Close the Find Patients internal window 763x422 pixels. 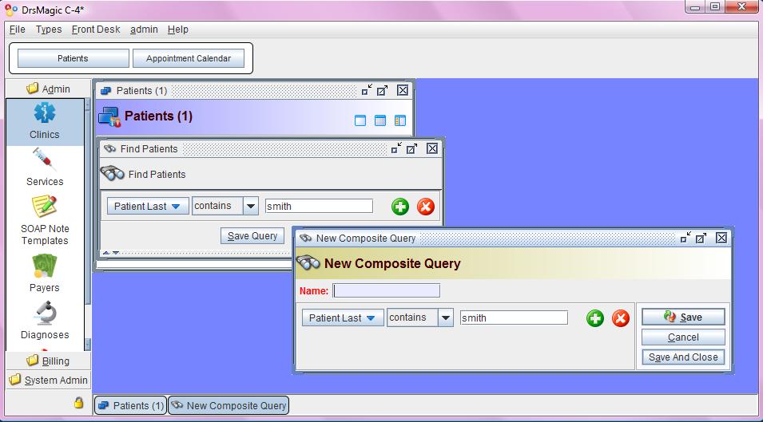[432, 148]
